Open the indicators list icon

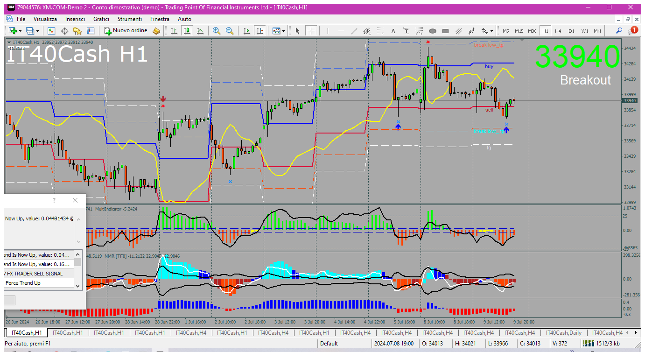point(276,31)
